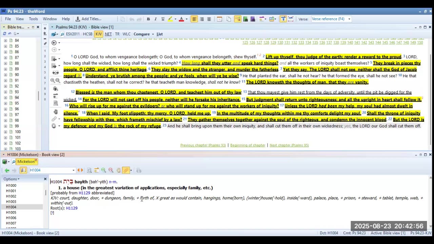Open the H1004 topic combo box

click(x=52, y=170)
